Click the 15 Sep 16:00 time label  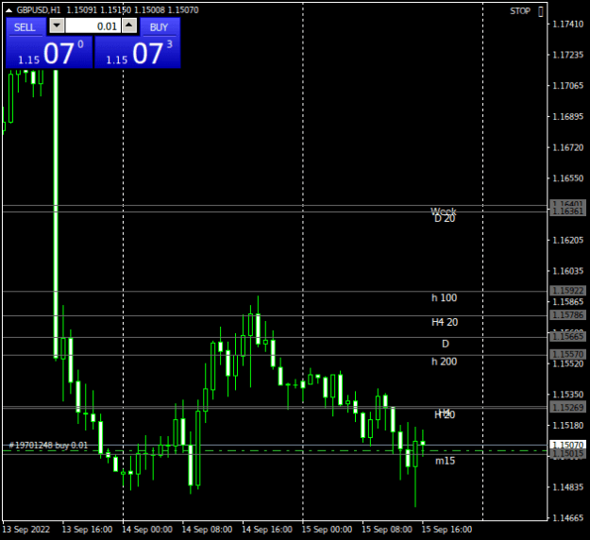pyautogui.click(x=447, y=530)
